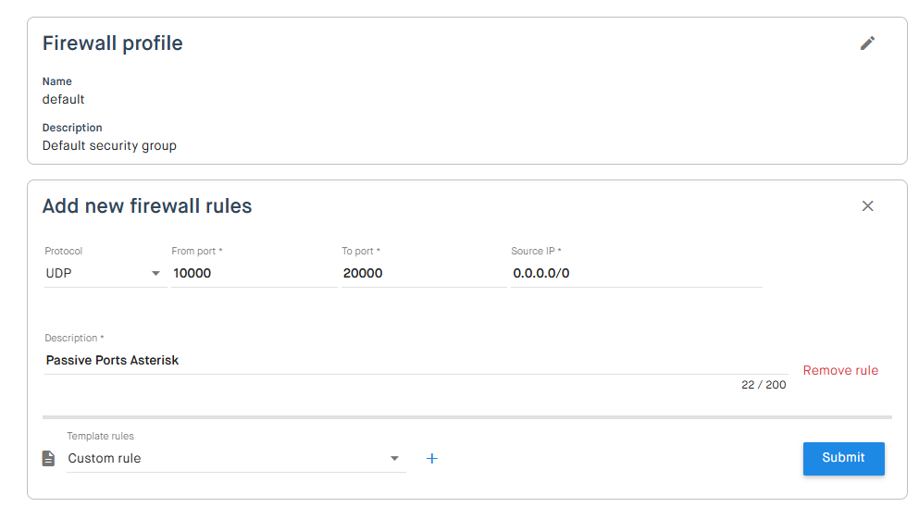Click the document icon beside Template rules
The image size is (919, 507).
click(49, 458)
